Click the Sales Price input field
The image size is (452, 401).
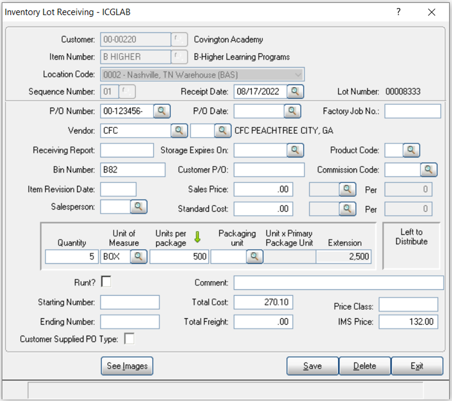click(x=263, y=189)
